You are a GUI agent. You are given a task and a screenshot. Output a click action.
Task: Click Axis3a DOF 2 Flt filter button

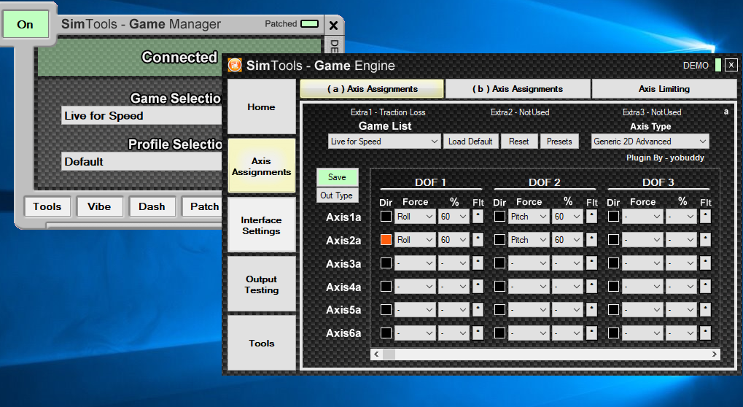(x=591, y=263)
